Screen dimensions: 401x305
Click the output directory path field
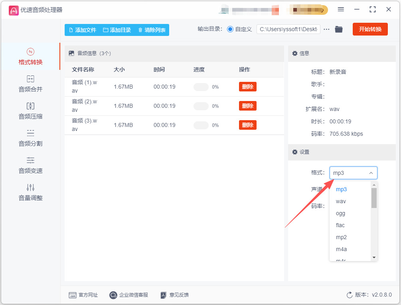pos(288,29)
